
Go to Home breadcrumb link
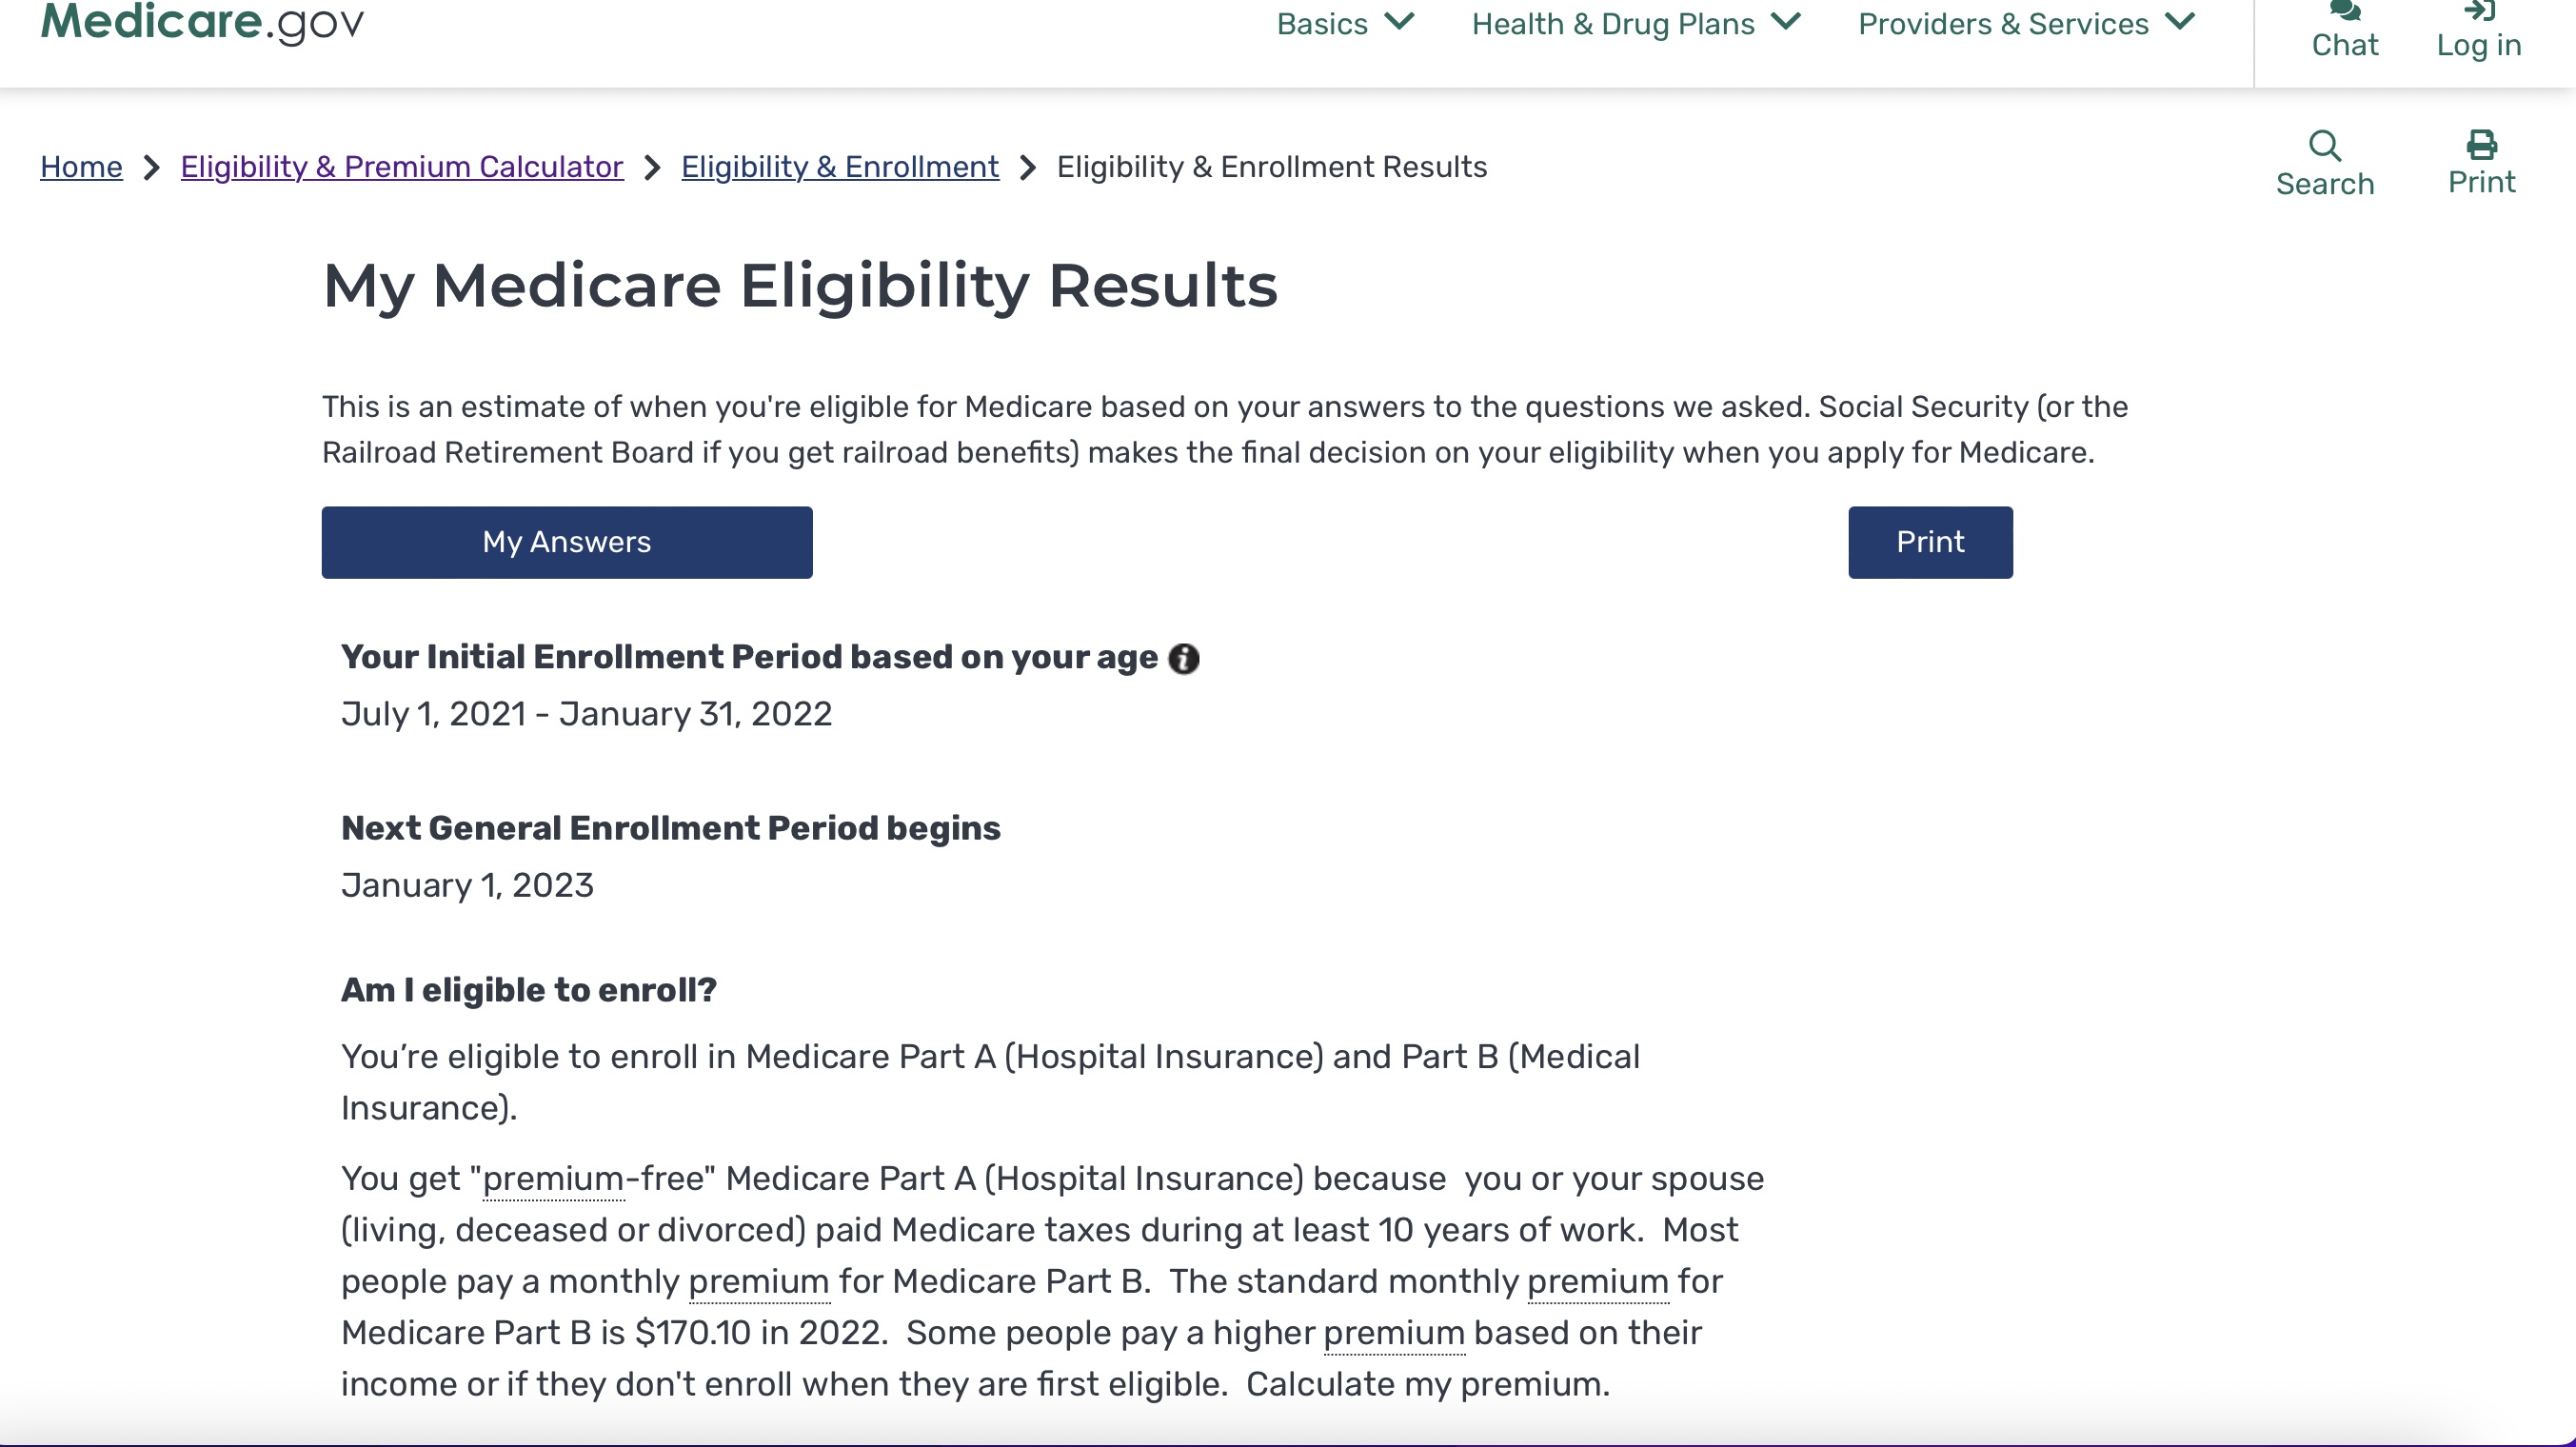pyautogui.click(x=81, y=167)
